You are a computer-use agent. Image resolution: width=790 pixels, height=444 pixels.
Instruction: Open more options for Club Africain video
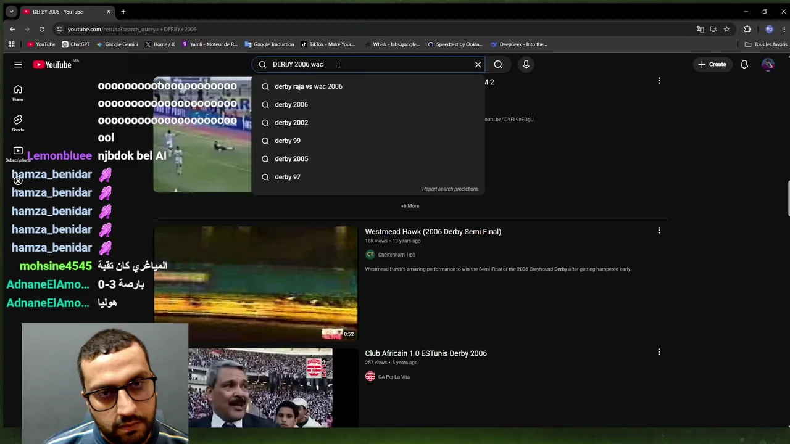pos(659,352)
